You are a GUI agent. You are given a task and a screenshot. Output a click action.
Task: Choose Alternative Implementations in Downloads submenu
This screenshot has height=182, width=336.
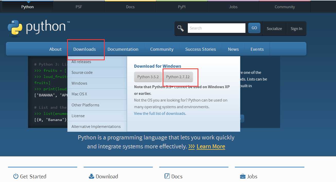pos(97,127)
